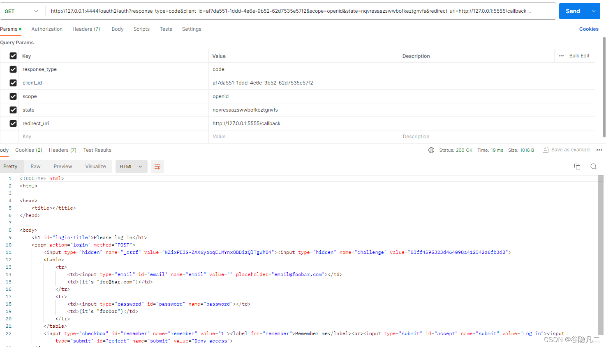Screen dimensions: 606x347
Task: Select the Preview view tab
Action: pos(63,167)
